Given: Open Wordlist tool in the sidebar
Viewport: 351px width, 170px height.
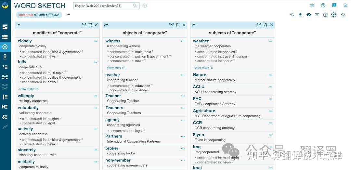Looking at the screenshot, I should click(x=5, y=97).
